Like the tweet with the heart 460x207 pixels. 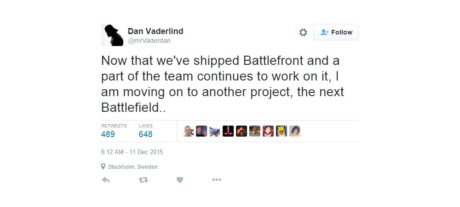180,180
